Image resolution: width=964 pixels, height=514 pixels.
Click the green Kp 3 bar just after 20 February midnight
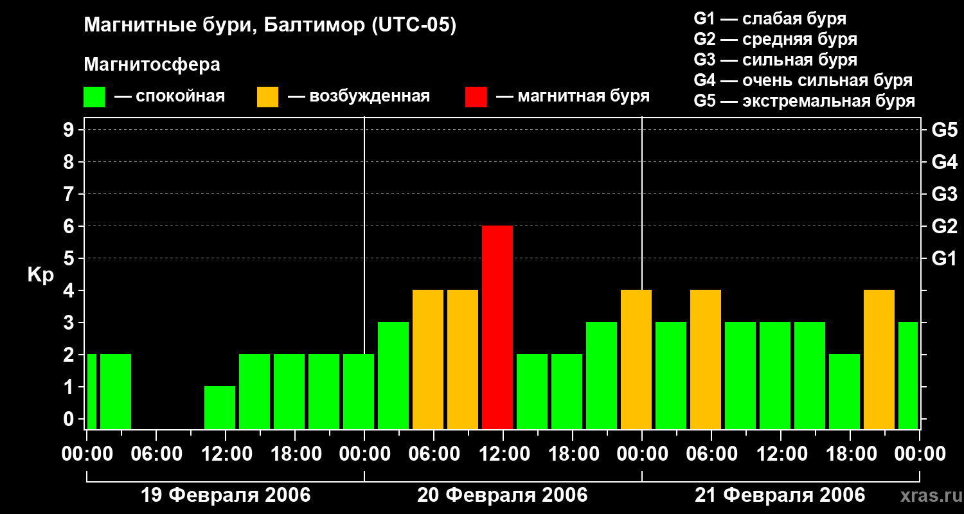pyautogui.click(x=393, y=376)
